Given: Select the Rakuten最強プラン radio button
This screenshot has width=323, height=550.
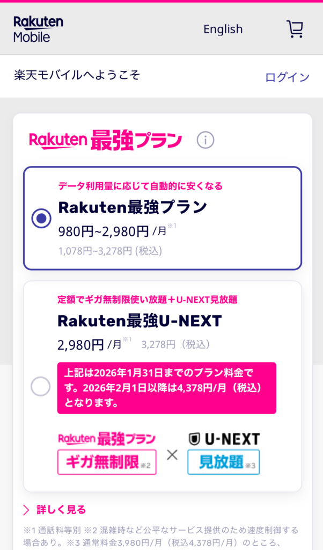Looking at the screenshot, I should point(41,218).
